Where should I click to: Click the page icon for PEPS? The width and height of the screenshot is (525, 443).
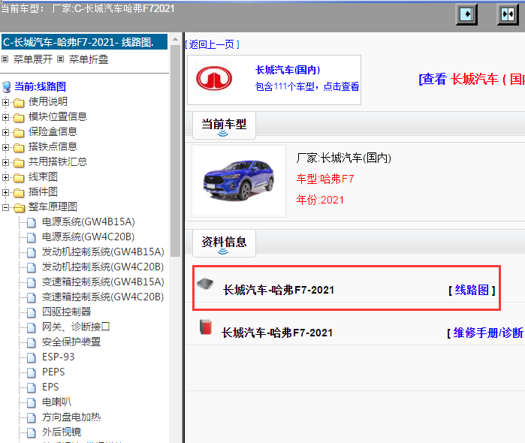click(x=31, y=372)
